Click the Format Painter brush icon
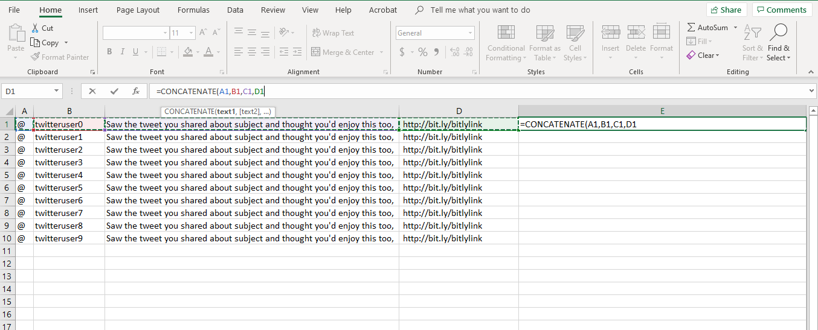The width and height of the screenshot is (818, 330). click(x=36, y=57)
